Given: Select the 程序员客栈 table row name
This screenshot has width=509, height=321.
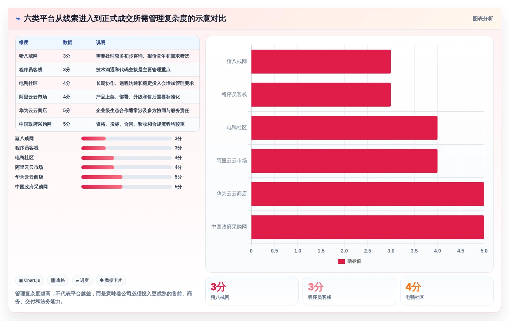Looking at the screenshot, I should (31, 70).
